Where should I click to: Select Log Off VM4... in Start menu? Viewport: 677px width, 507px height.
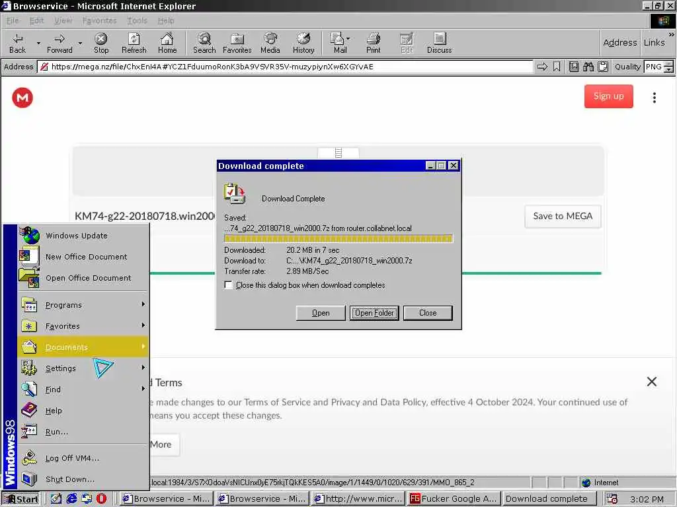pyautogui.click(x=84, y=458)
